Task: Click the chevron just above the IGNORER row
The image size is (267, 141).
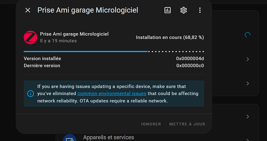Action: coord(248,117)
